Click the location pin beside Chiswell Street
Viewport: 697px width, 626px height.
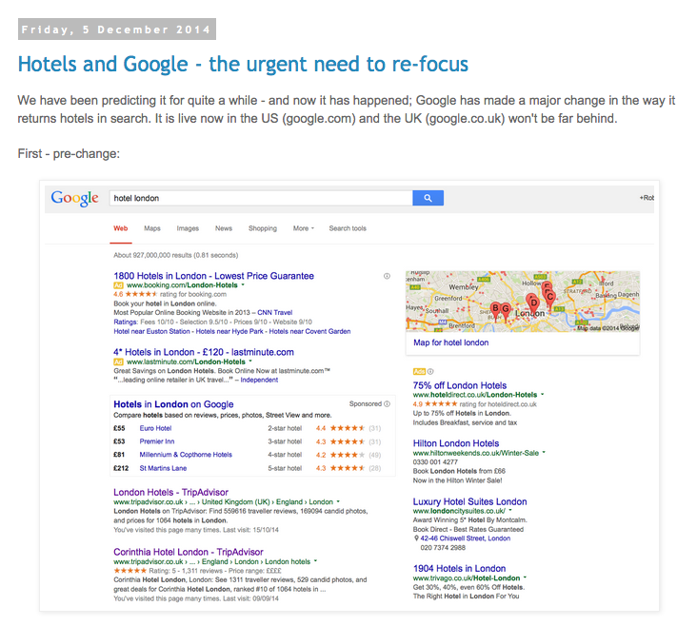click(x=416, y=538)
